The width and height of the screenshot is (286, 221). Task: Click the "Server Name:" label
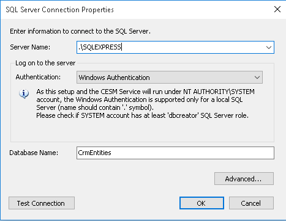[30, 47]
